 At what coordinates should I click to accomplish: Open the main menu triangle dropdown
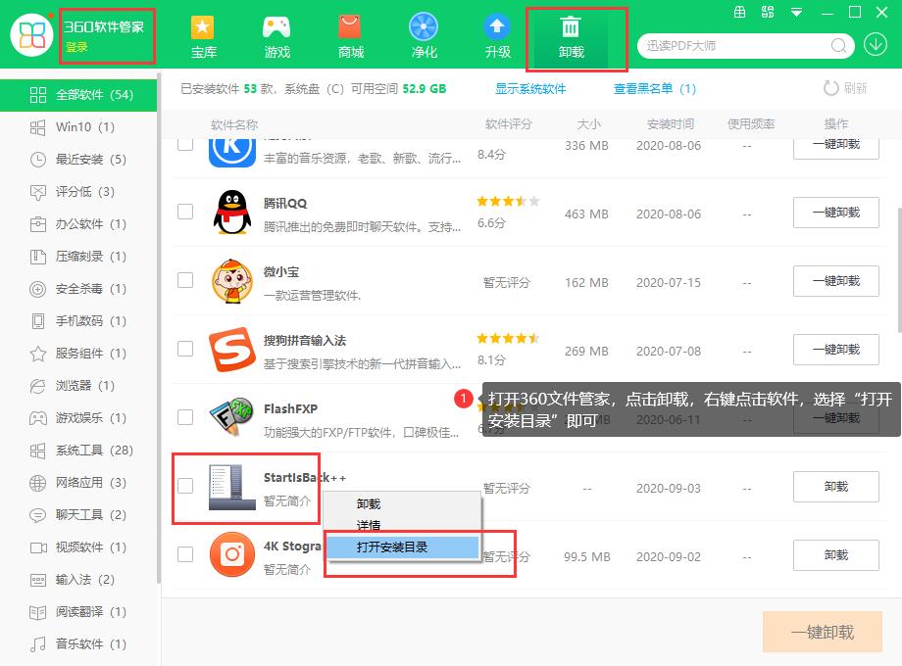coord(796,12)
